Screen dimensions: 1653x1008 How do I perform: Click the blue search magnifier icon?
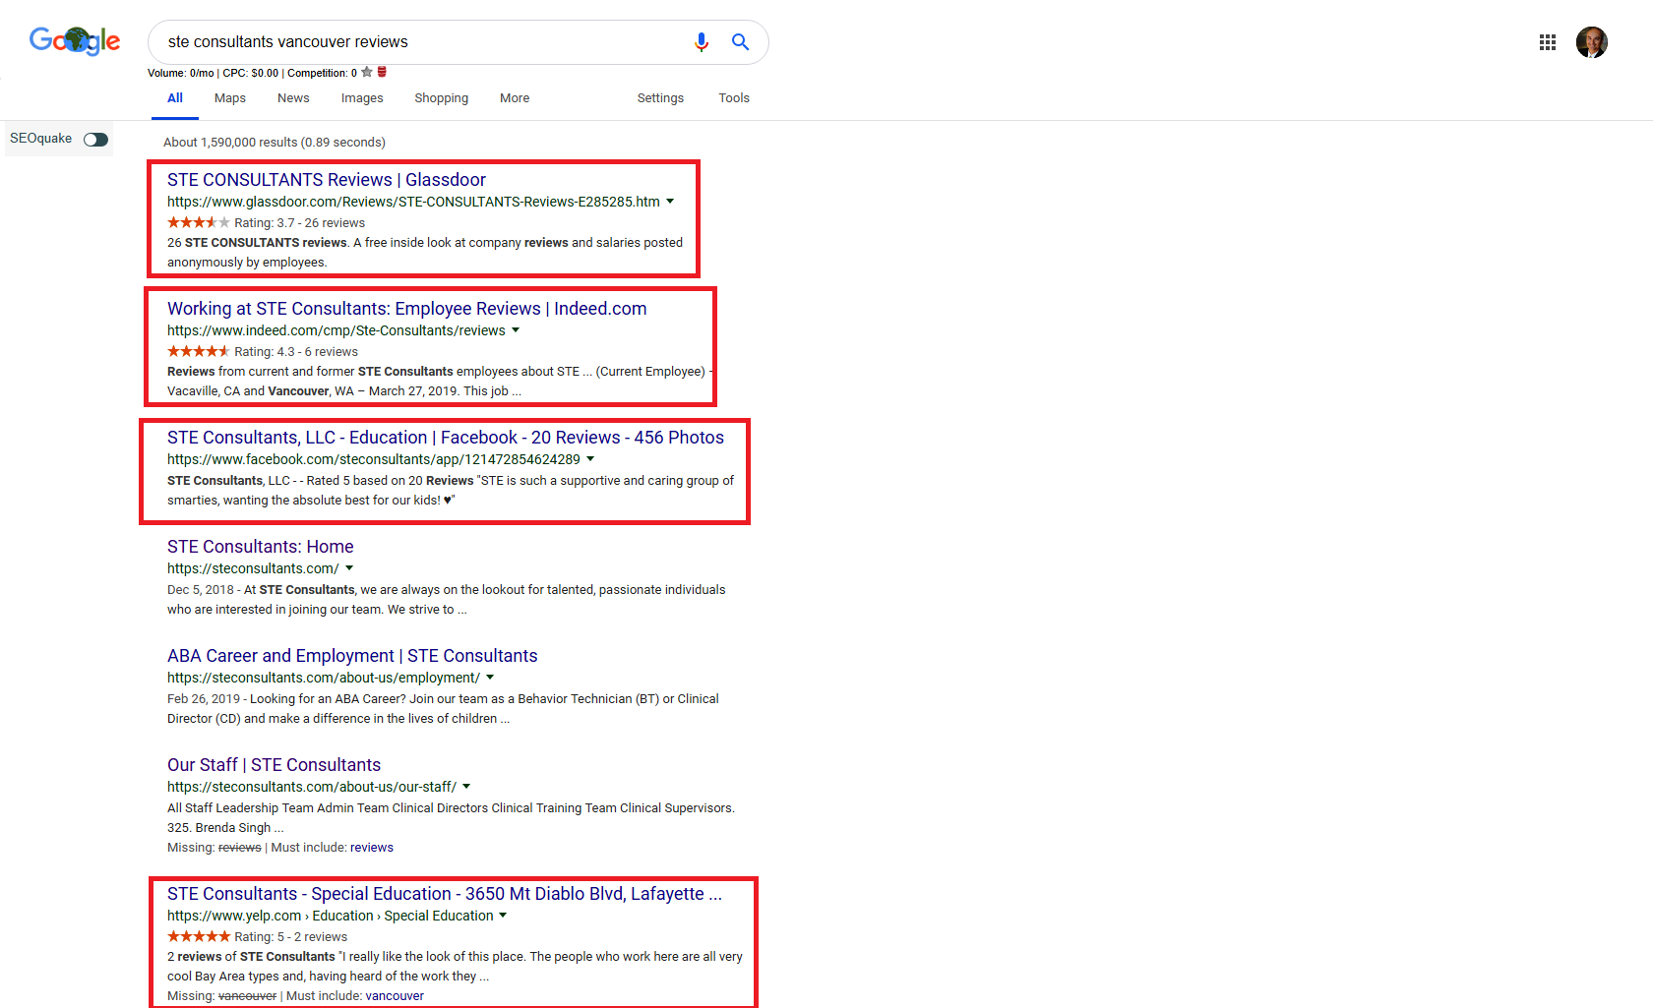click(740, 42)
